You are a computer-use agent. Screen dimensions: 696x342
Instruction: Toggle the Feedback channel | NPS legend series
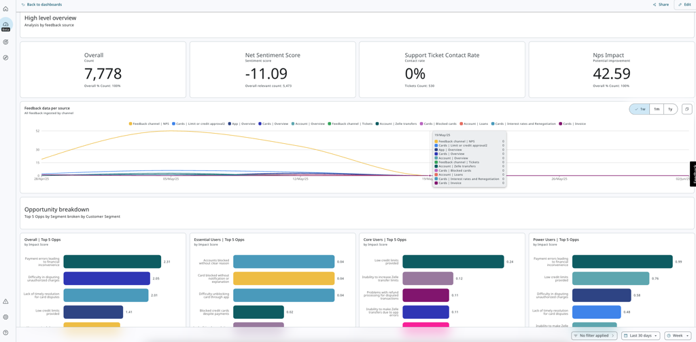[149, 124]
